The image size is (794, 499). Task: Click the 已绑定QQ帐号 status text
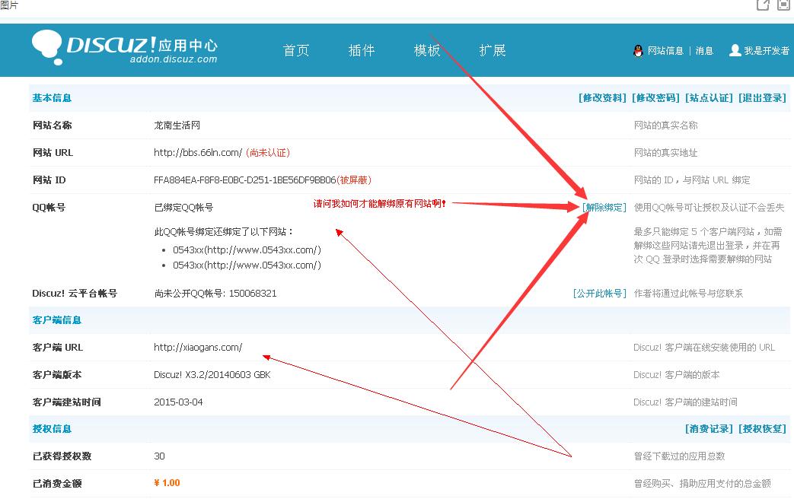[183, 208]
